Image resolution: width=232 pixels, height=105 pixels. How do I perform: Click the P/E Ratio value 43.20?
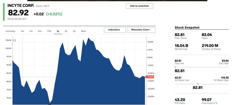click(x=180, y=100)
